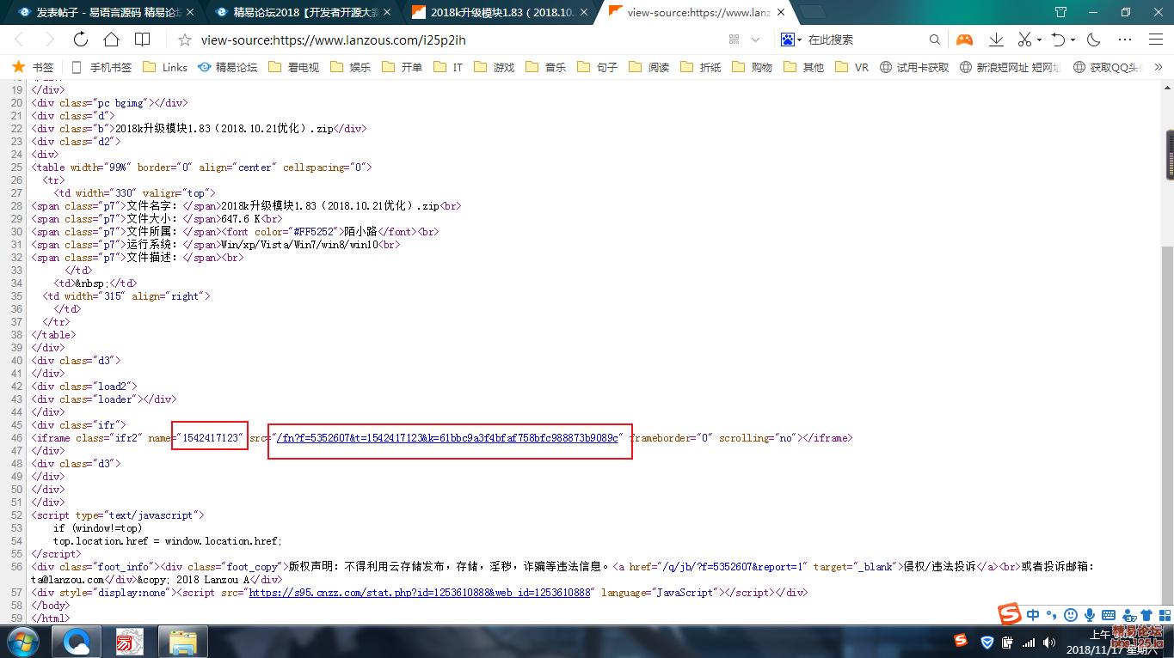Go back to the previous page
The height and width of the screenshot is (658, 1174).
20,40
